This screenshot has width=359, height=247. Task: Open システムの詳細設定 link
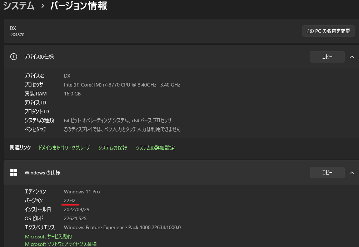(155, 148)
